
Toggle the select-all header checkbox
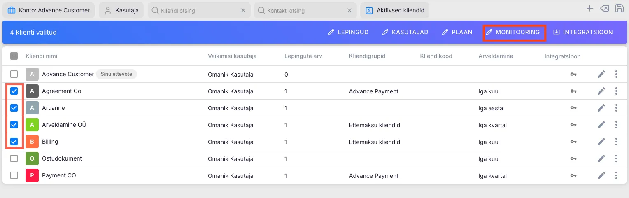14,56
